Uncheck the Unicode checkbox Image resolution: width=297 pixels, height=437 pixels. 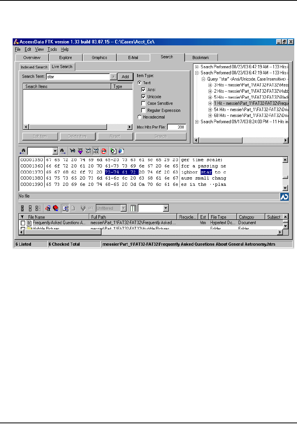pos(143,97)
